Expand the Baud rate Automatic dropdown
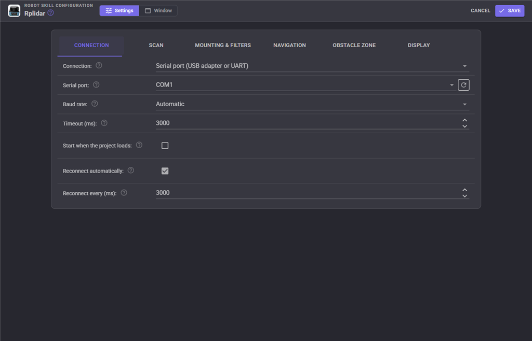Image resolution: width=532 pixels, height=341 pixels. 312,104
